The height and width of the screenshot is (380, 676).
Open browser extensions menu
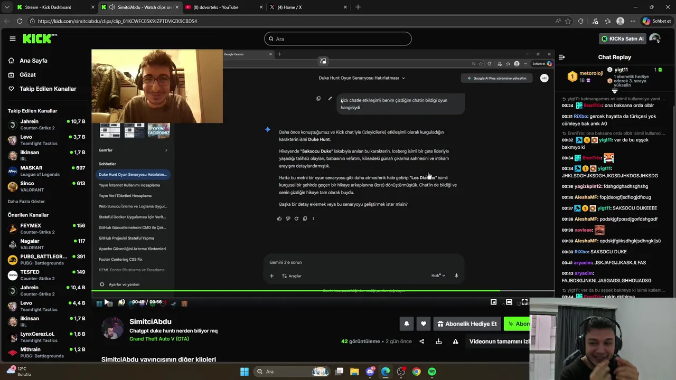581,21
